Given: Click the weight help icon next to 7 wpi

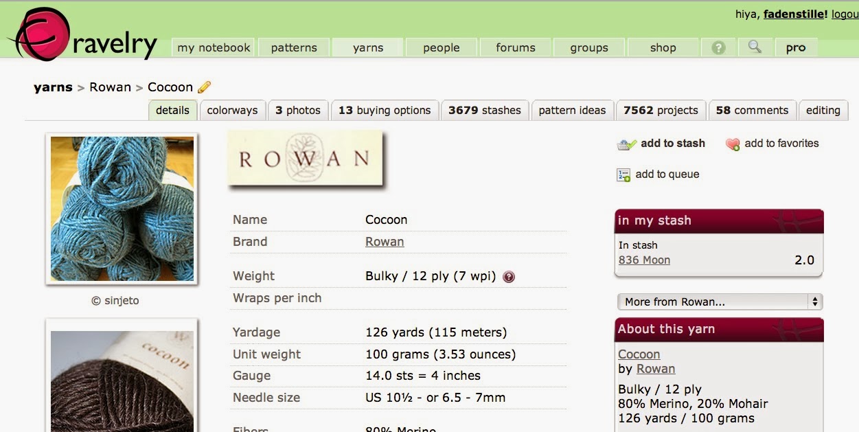Looking at the screenshot, I should click(x=509, y=277).
